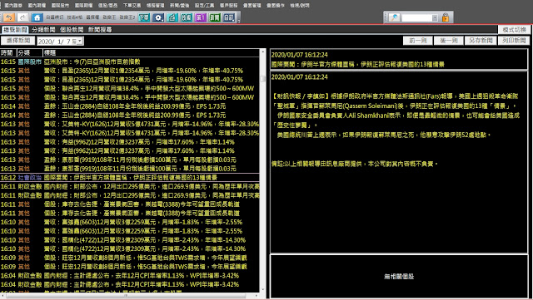Toggle the orange padlock lock icon

(446, 17)
